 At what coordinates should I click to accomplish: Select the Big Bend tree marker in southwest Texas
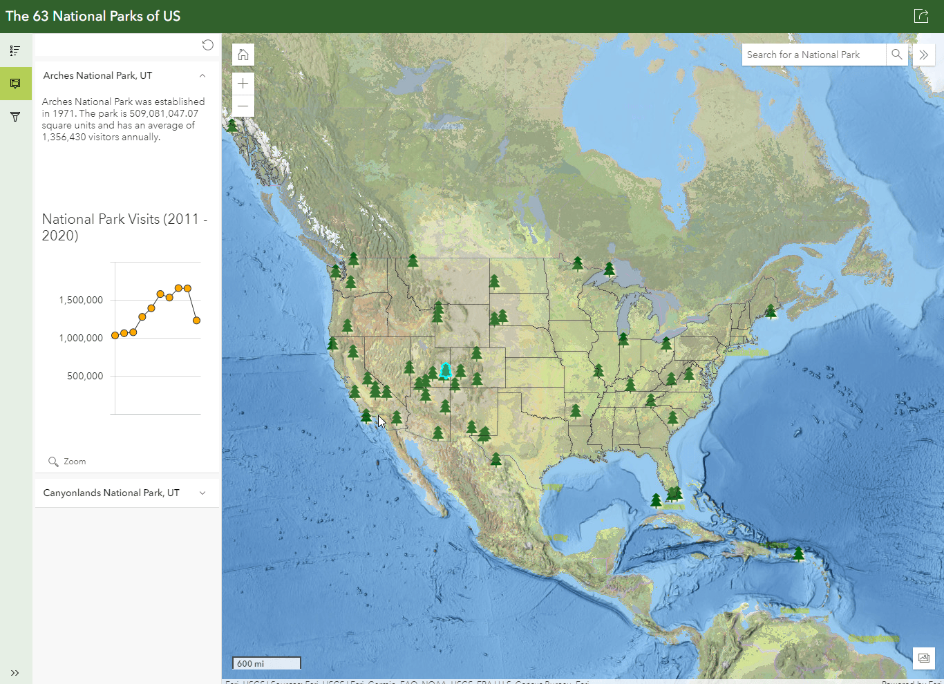(x=496, y=459)
